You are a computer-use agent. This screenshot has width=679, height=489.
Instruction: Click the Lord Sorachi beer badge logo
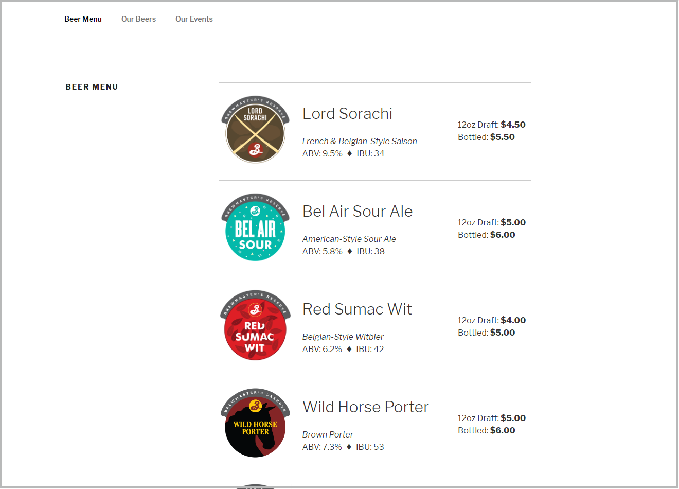coord(256,130)
